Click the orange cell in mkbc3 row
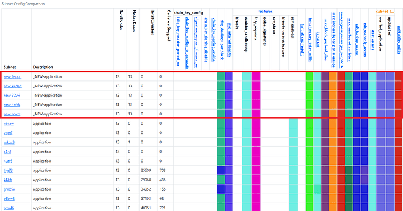 click(333, 142)
